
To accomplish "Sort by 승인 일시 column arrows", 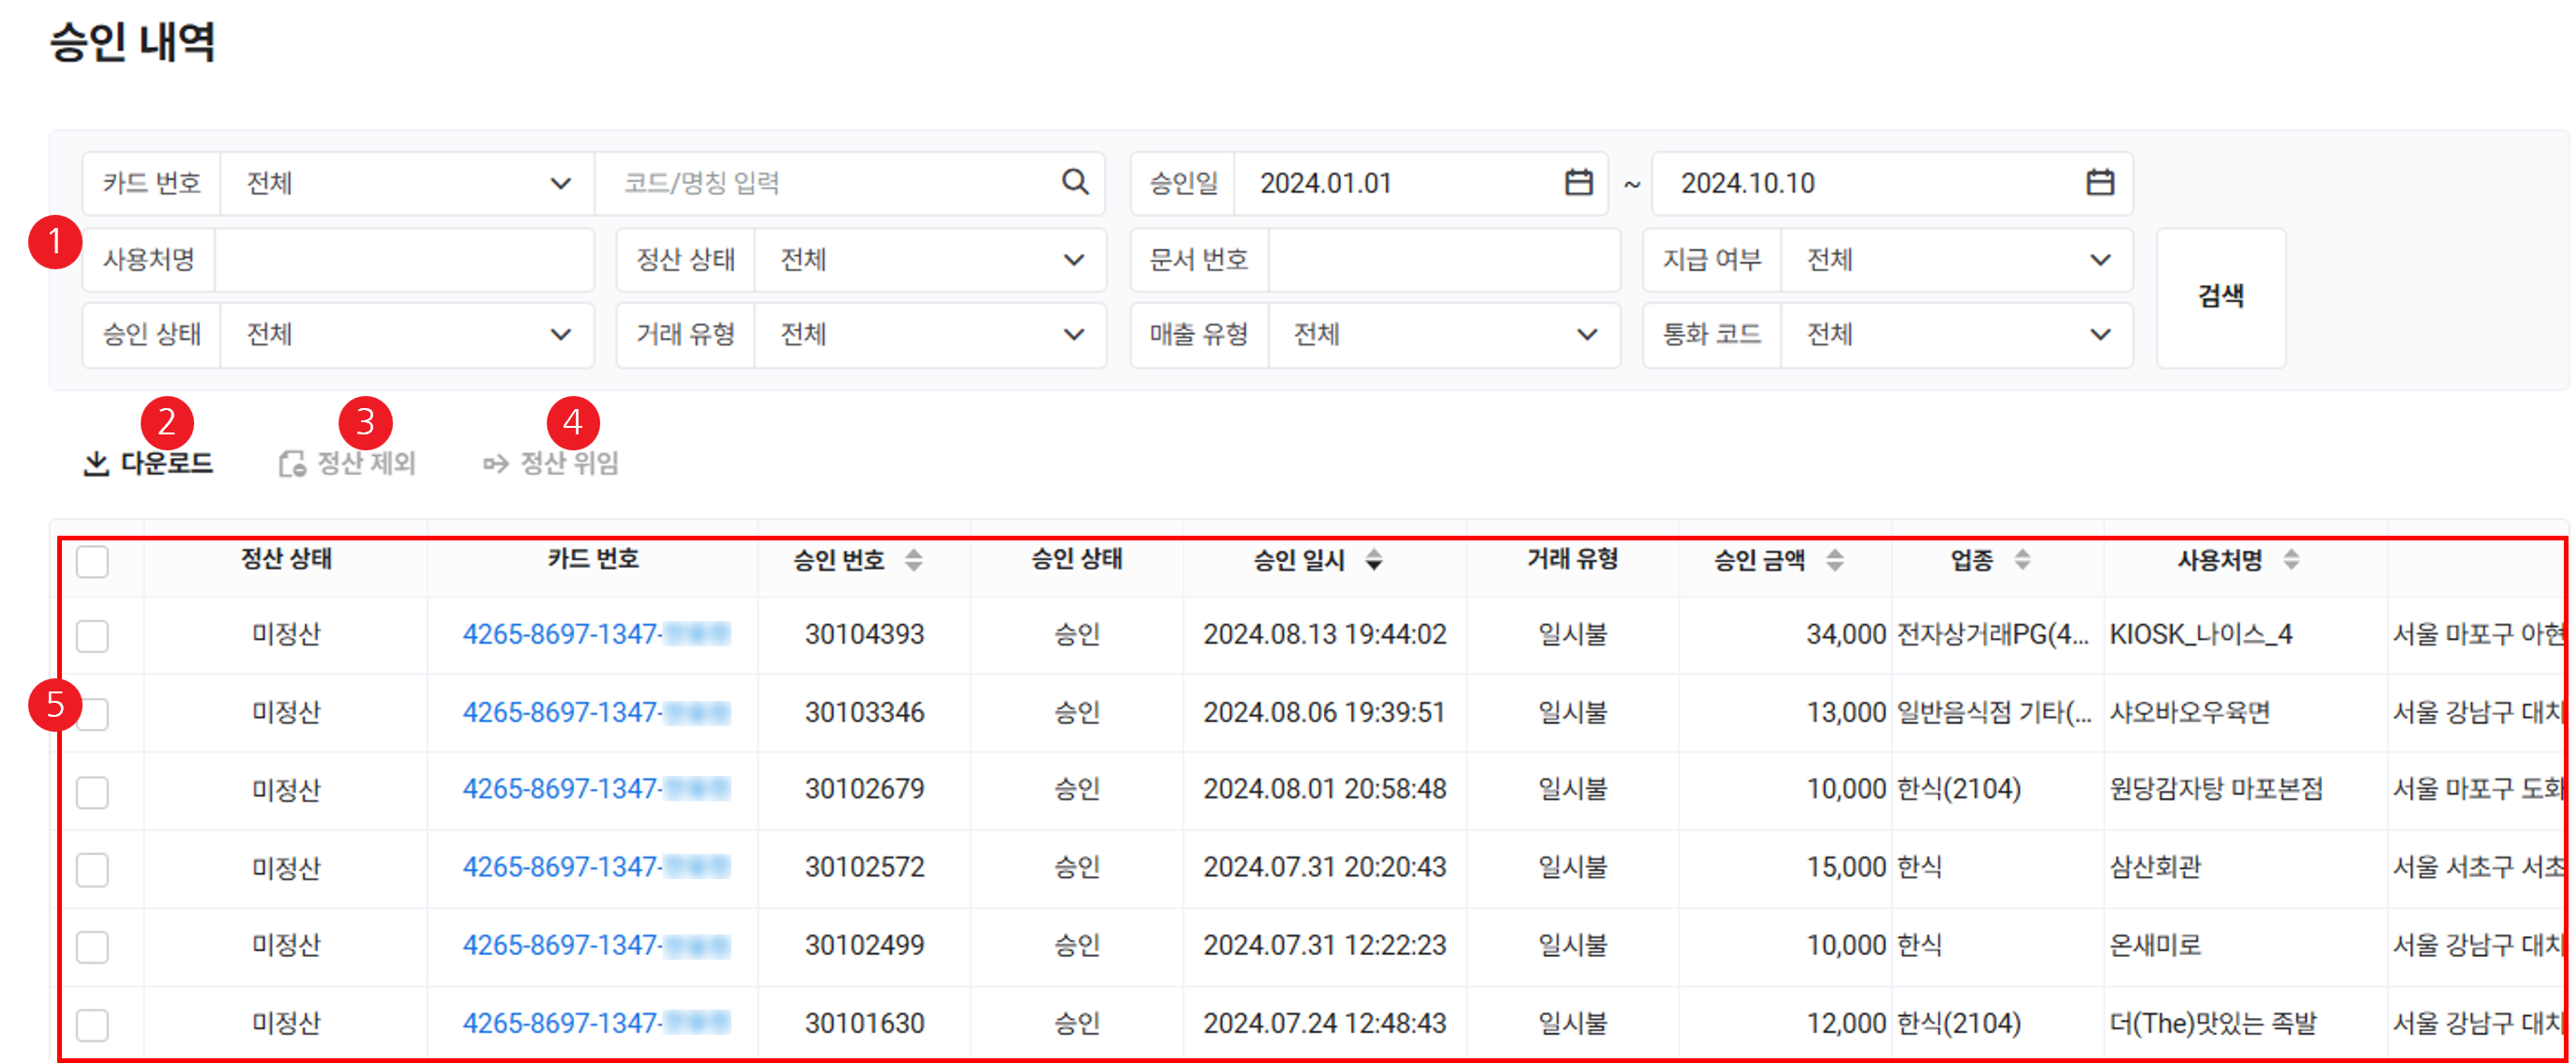I will (x=1374, y=559).
